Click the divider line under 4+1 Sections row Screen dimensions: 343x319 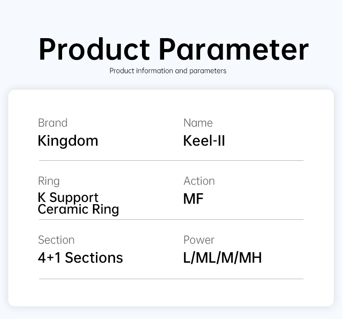pos(171,279)
